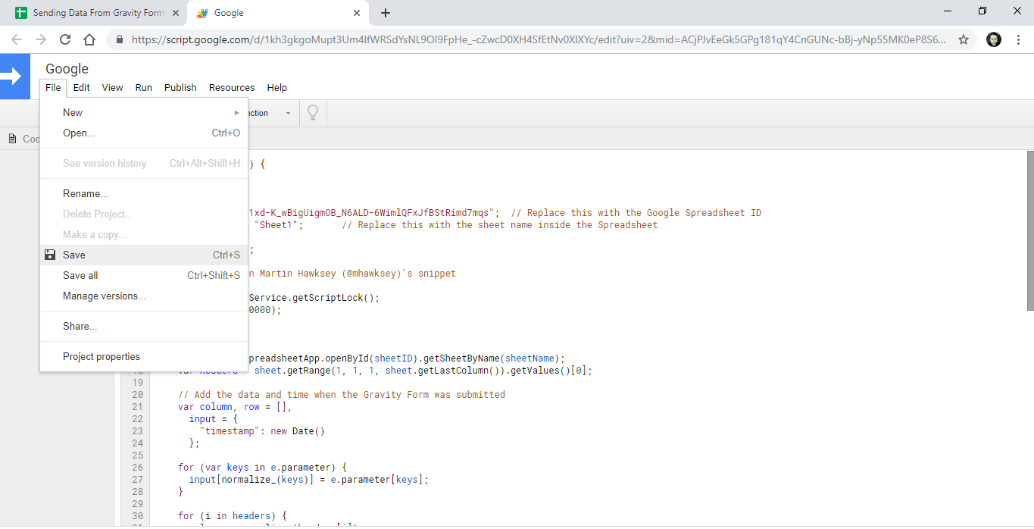1034x529 pixels.
Task: Click the comment 'Add the data and time'
Action: [x=342, y=395]
